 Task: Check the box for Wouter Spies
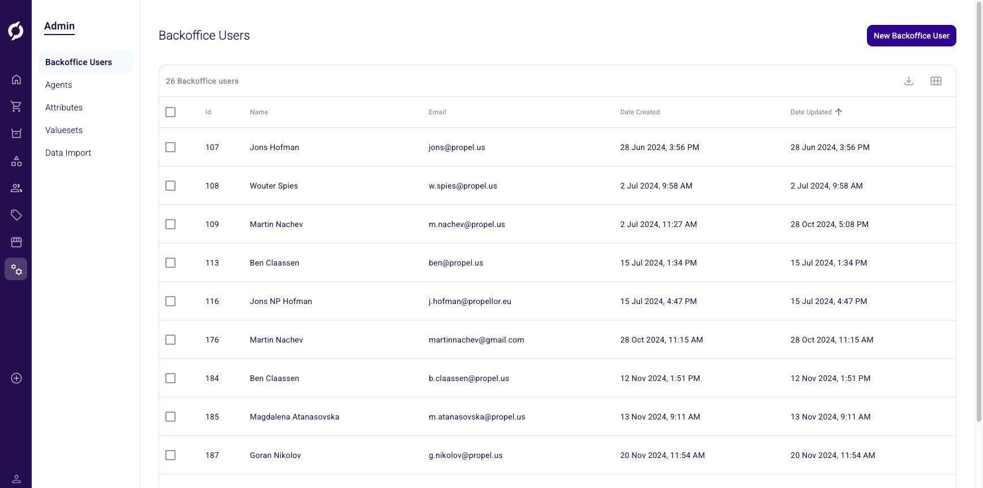pos(170,186)
